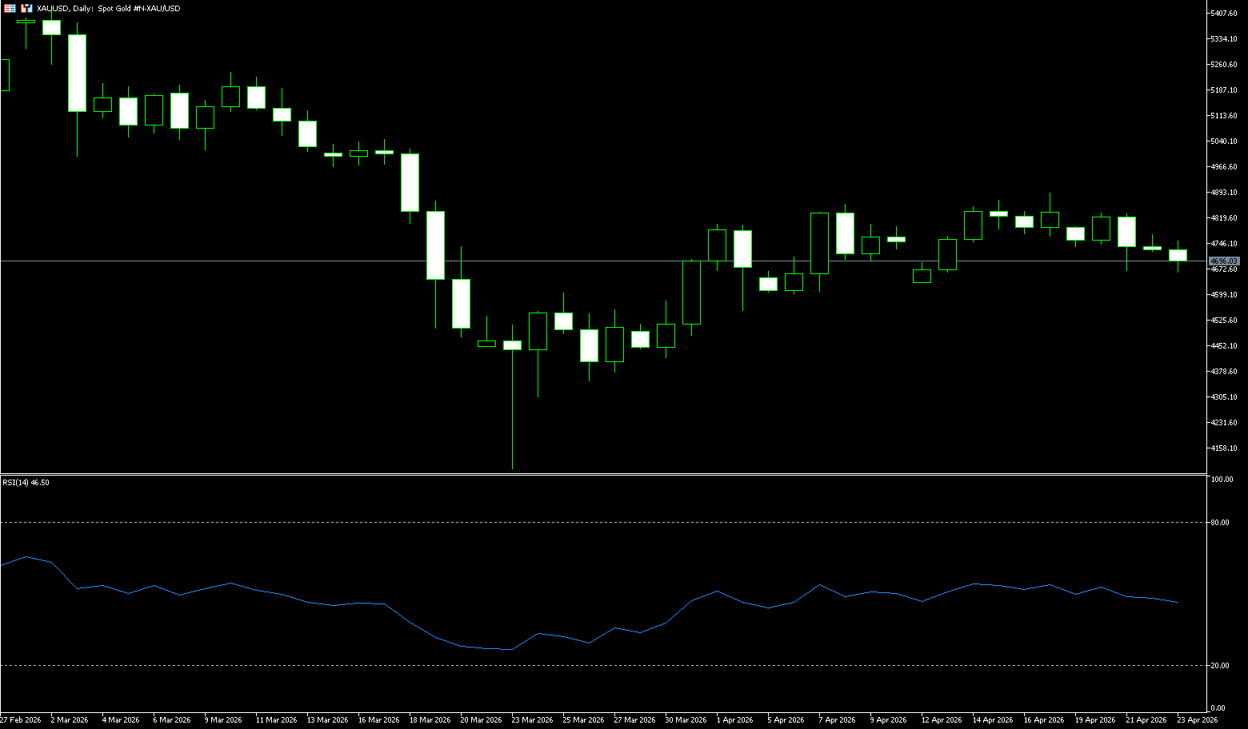Click the RSI 80.00 level label
The height and width of the screenshot is (729, 1248).
coord(1221,523)
